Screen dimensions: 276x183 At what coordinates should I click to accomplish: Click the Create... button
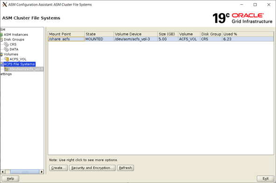point(58,168)
